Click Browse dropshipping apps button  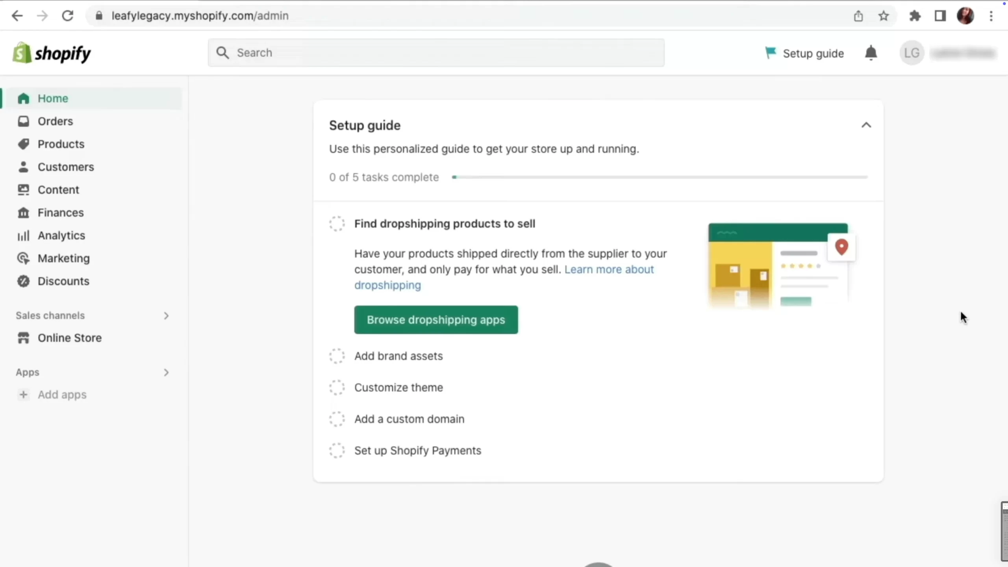pos(436,319)
